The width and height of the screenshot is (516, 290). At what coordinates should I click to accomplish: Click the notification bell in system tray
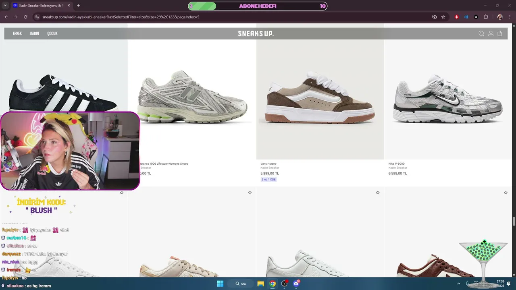click(508, 284)
